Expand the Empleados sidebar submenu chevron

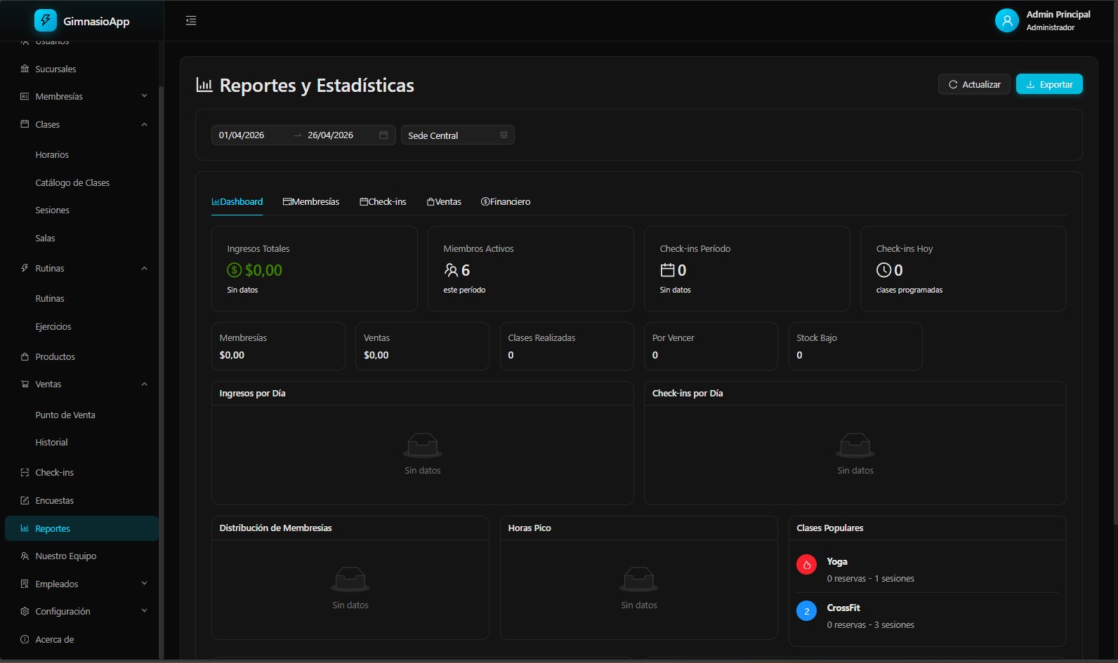click(144, 584)
